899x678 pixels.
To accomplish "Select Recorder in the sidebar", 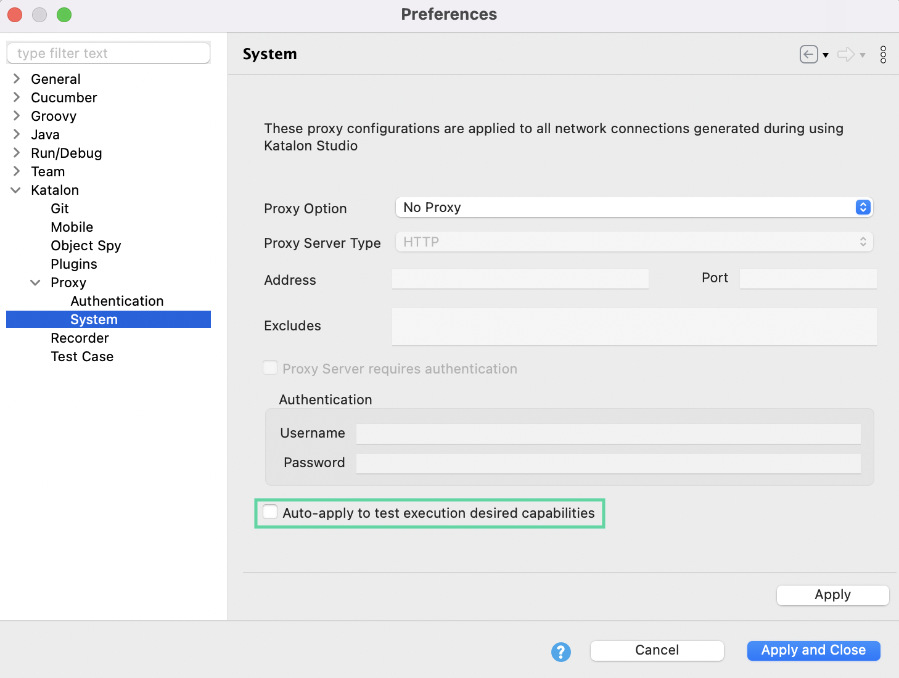I will [80, 338].
